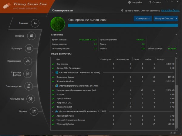Open the Очистка диска disk icon

pos(29,86)
